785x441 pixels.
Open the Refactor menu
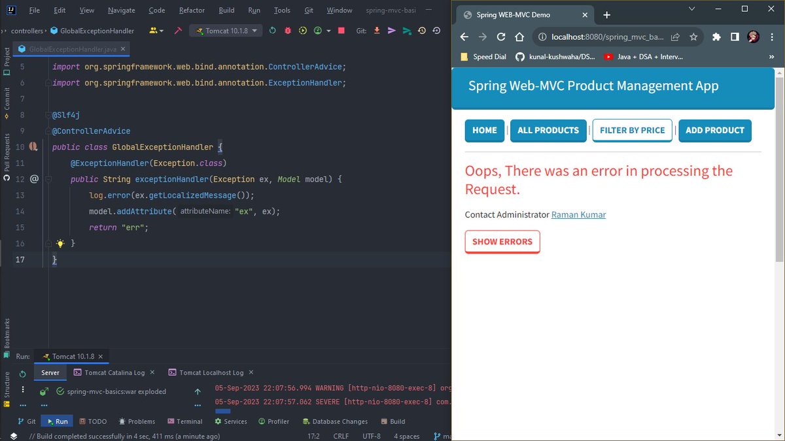[192, 10]
